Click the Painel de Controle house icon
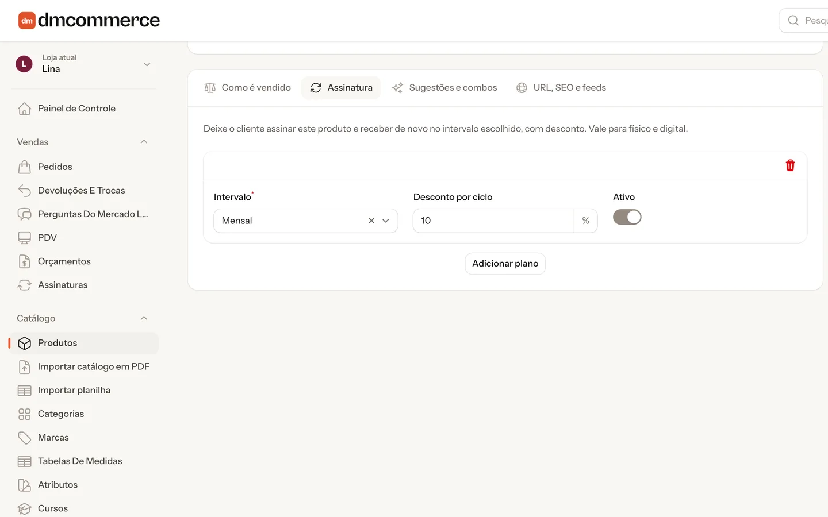Image resolution: width=828 pixels, height=517 pixels. 24,109
